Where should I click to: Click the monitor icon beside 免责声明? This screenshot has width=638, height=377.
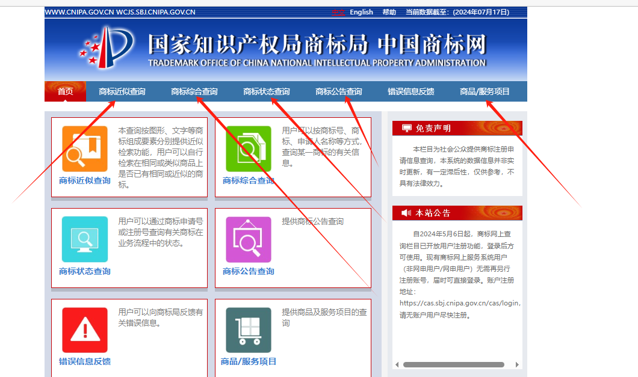(406, 128)
